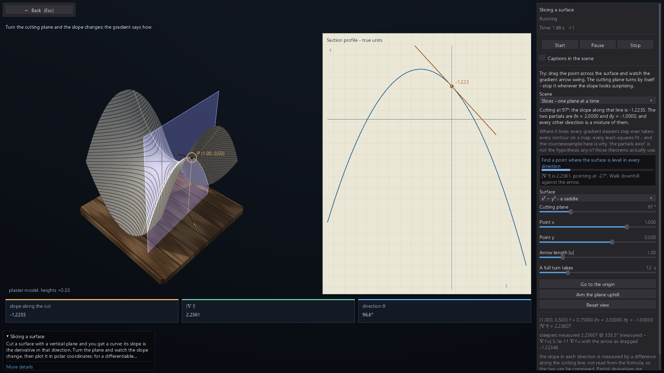This screenshot has height=373, width=664.
Task: Click the 'Running' status text
Action: click(548, 19)
